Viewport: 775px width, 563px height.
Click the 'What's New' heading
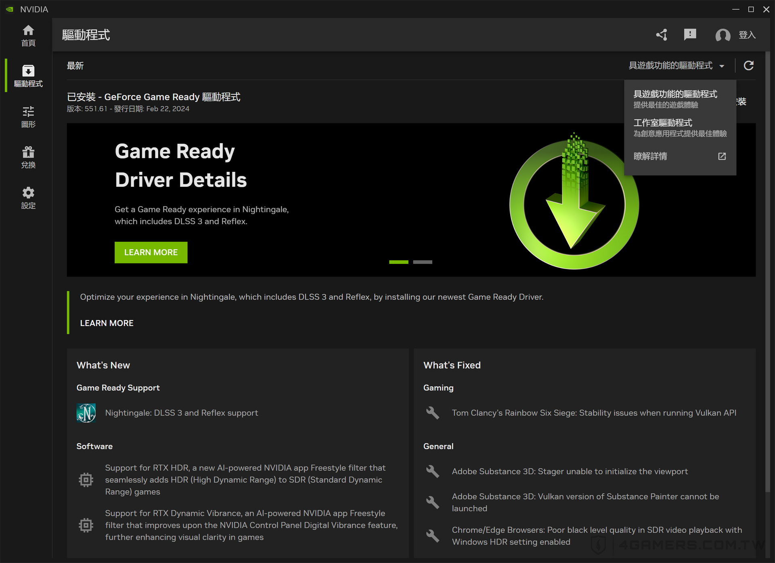coord(103,365)
